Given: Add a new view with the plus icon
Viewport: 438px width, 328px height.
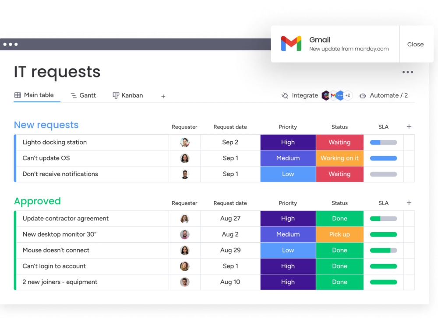Looking at the screenshot, I should tap(163, 96).
